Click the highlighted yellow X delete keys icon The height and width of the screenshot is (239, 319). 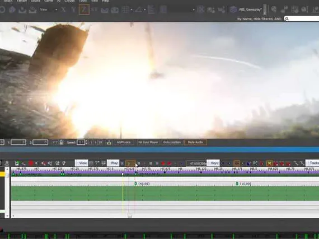point(269,163)
